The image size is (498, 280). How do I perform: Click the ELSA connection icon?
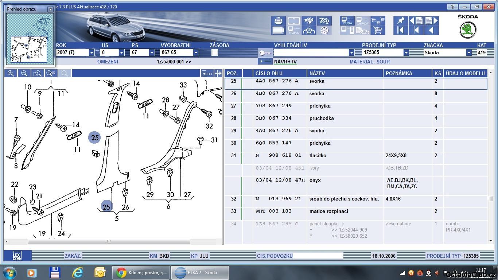pyautogui.click(x=347, y=21)
